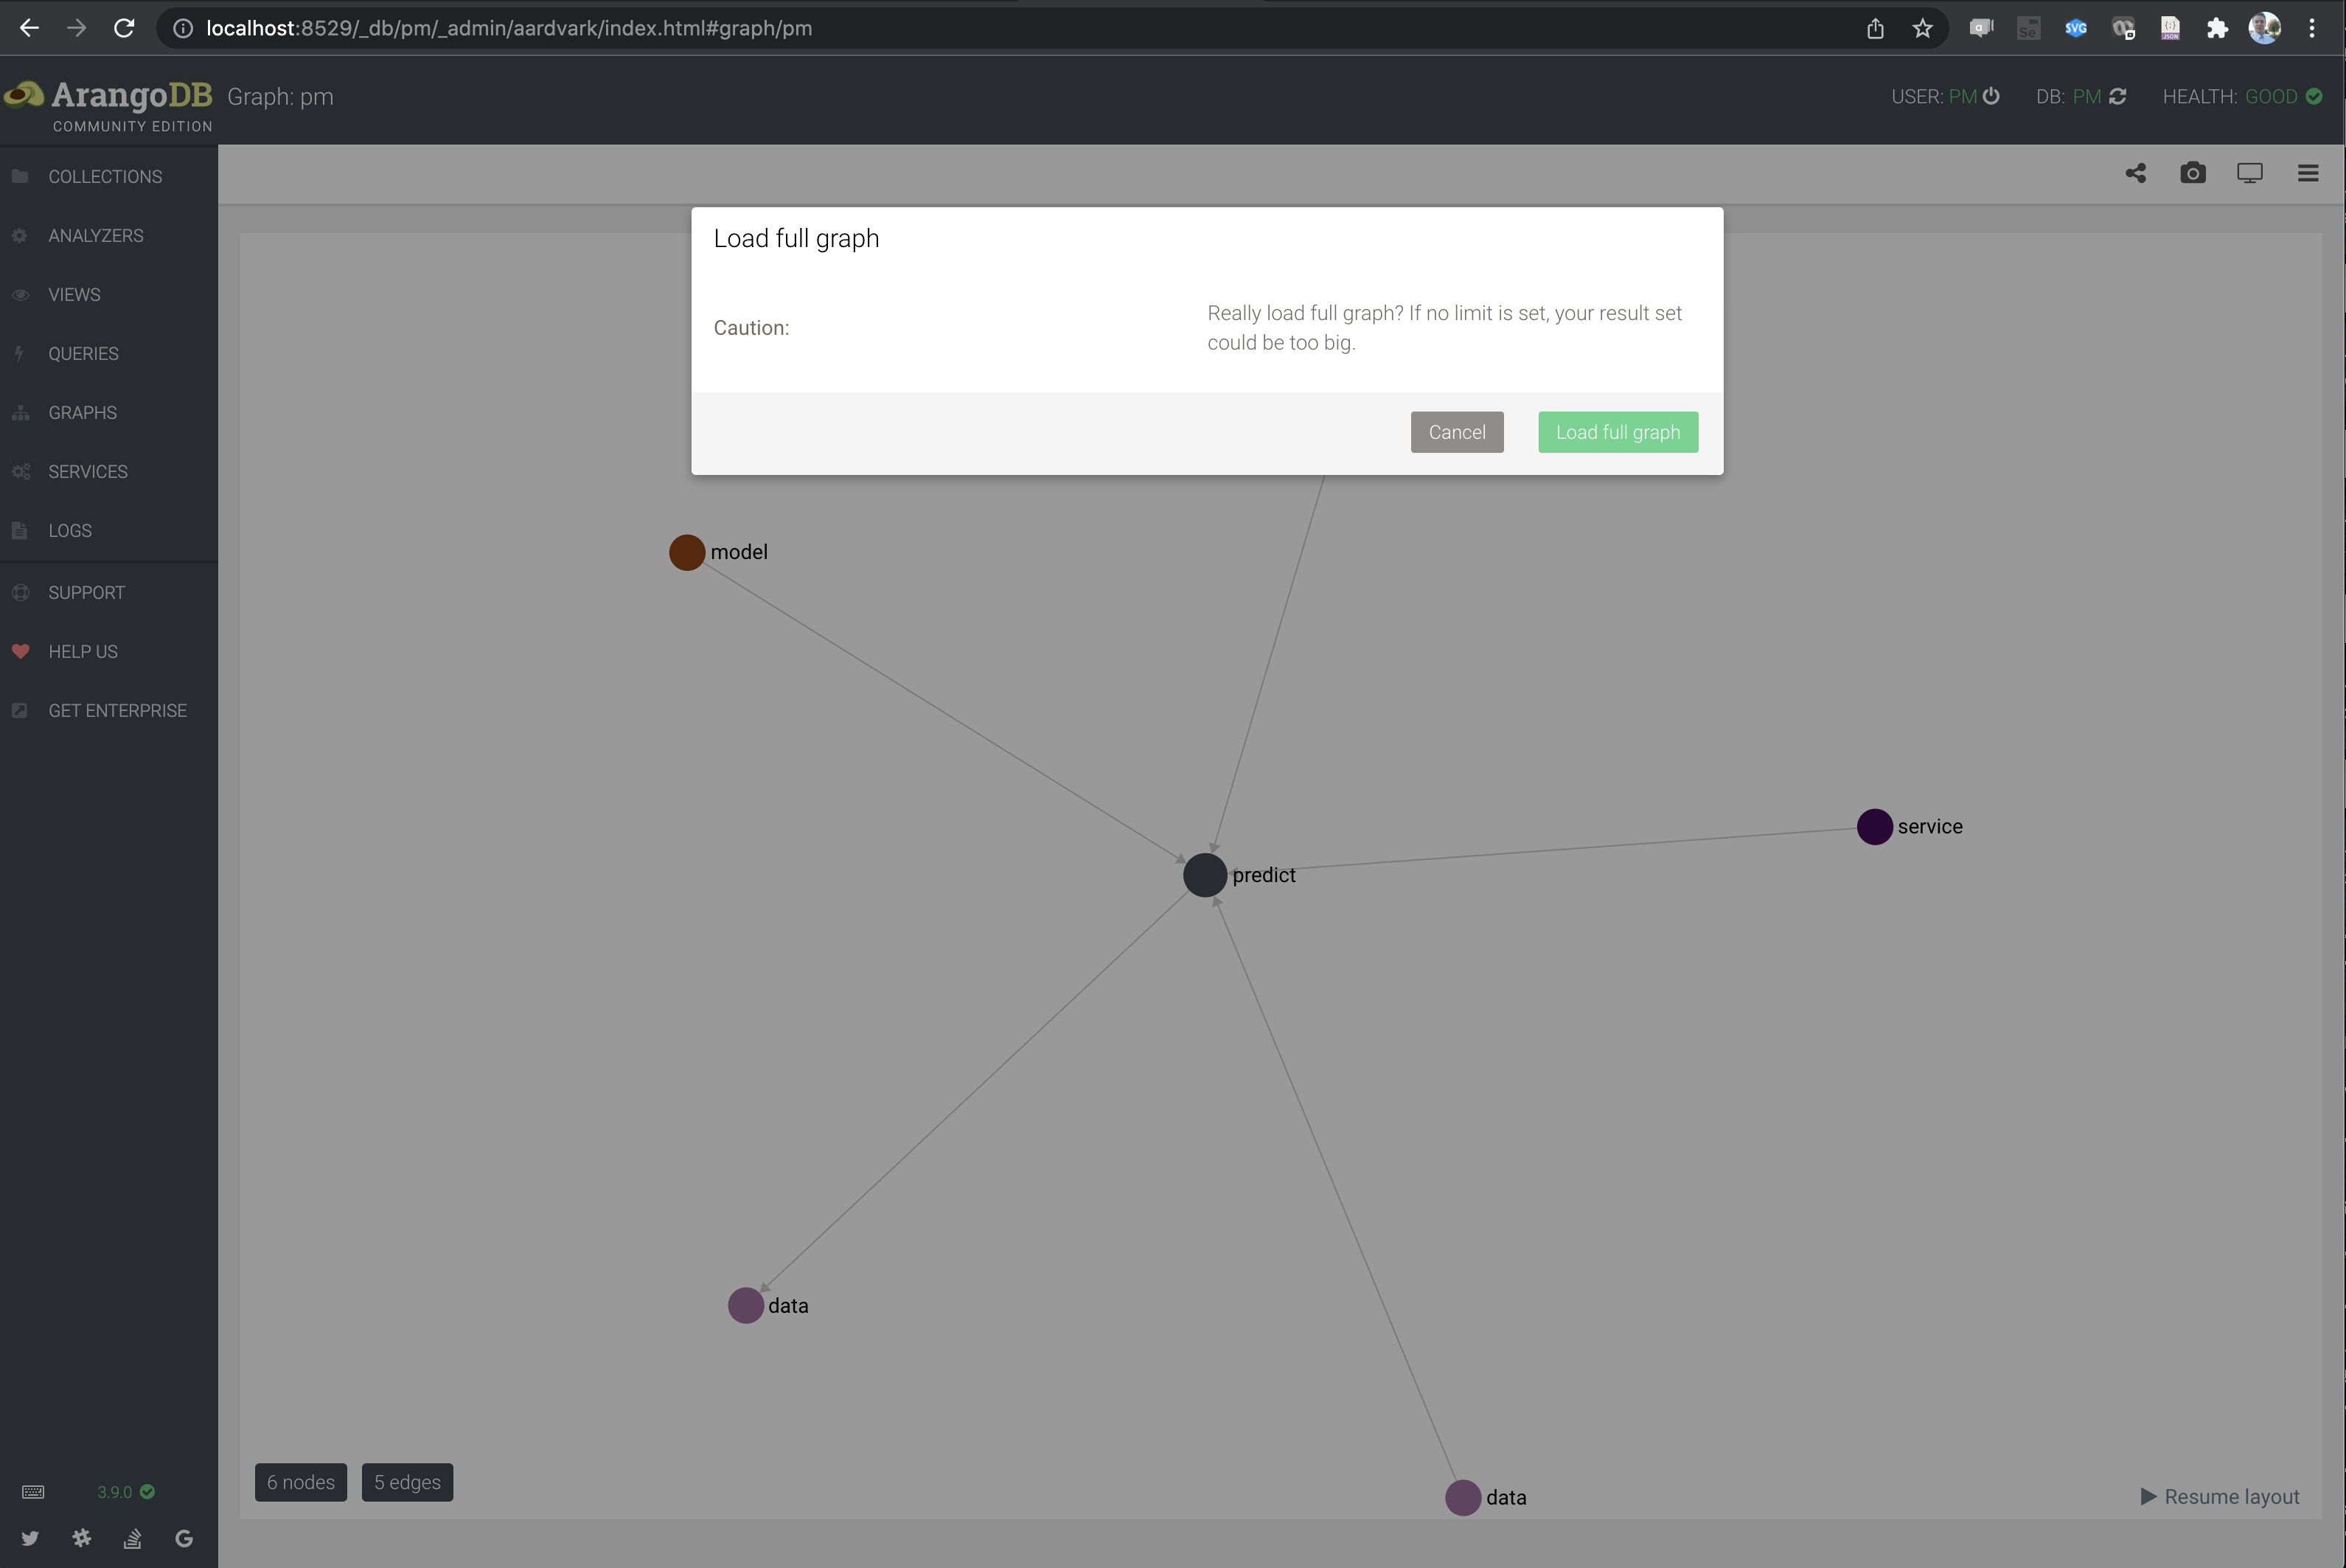Click the version 3.9.0 indicator
The image size is (2346, 1568).
tap(125, 1491)
